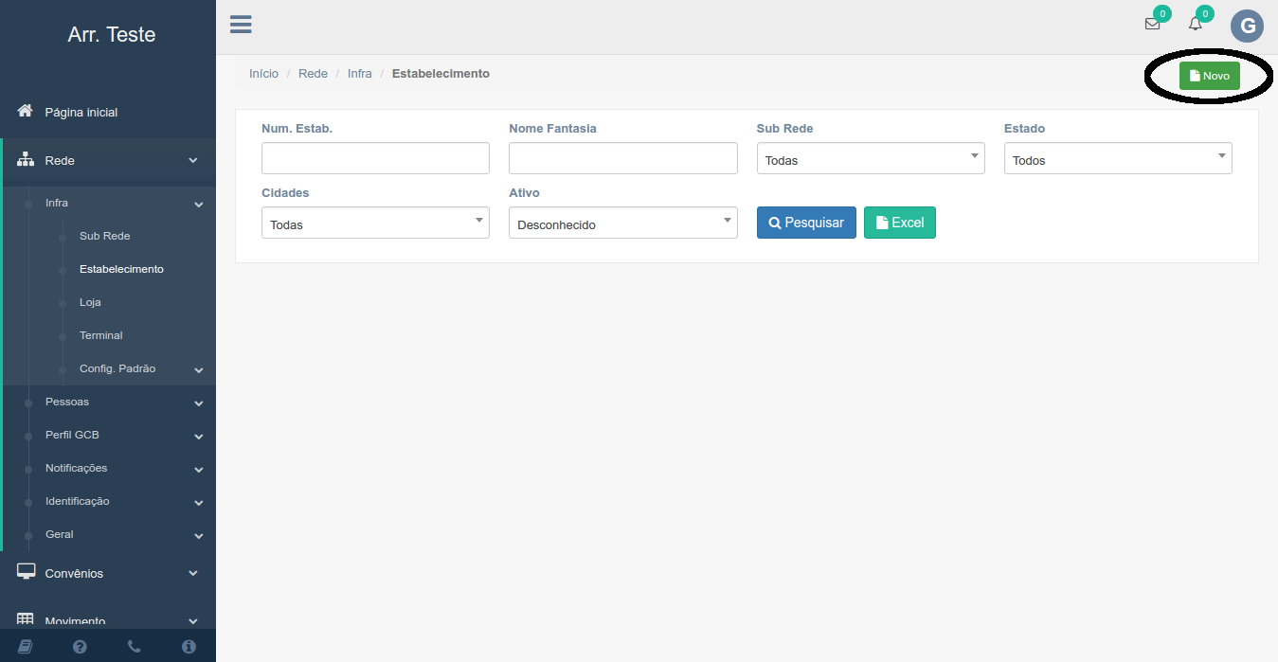The height and width of the screenshot is (662, 1278).
Task: Click the help question mark icon
Action: [x=80, y=646]
